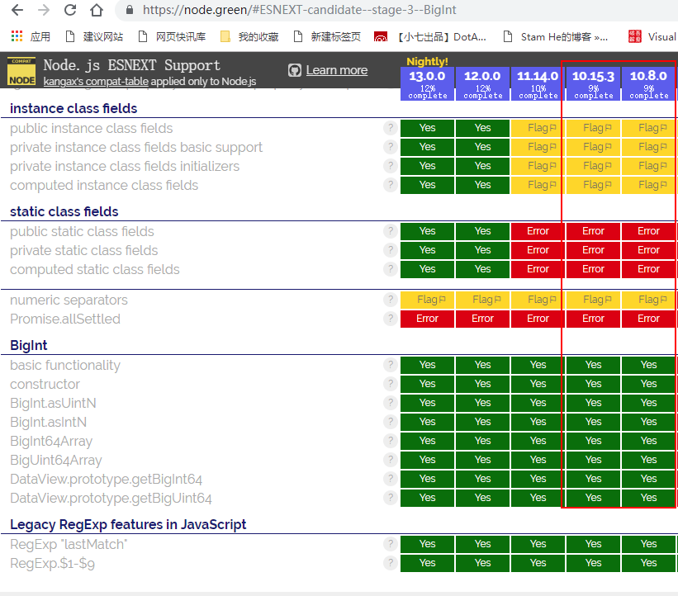Show help for Promise.allSettled
678x596 pixels.
(390, 319)
